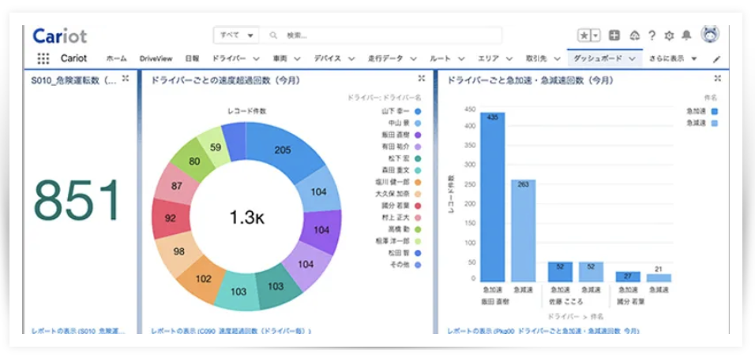The height and width of the screenshot is (364, 755).
Task: Click the Favorites star icon
Action: click(x=584, y=35)
